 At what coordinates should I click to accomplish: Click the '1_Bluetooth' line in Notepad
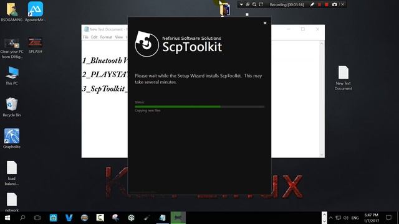(x=105, y=60)
